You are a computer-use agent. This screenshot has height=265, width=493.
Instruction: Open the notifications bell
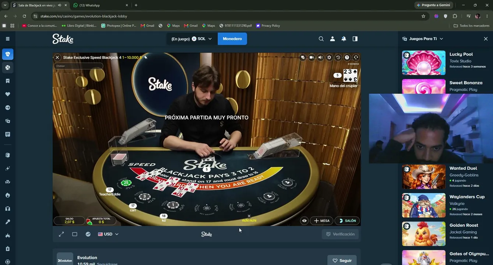pyautogui.click(x=344, y=39)
